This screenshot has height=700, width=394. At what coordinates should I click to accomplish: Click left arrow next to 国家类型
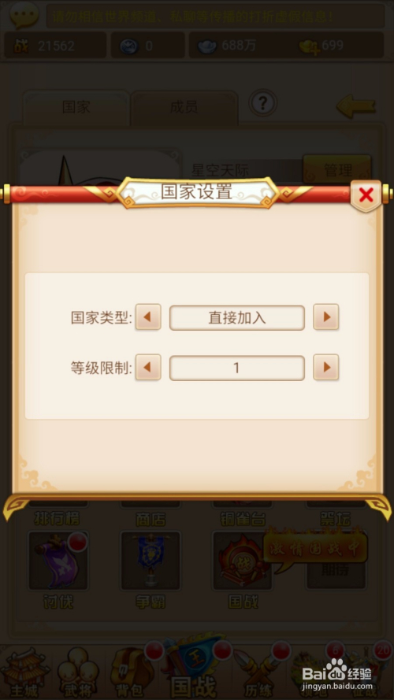click(148, 317)
